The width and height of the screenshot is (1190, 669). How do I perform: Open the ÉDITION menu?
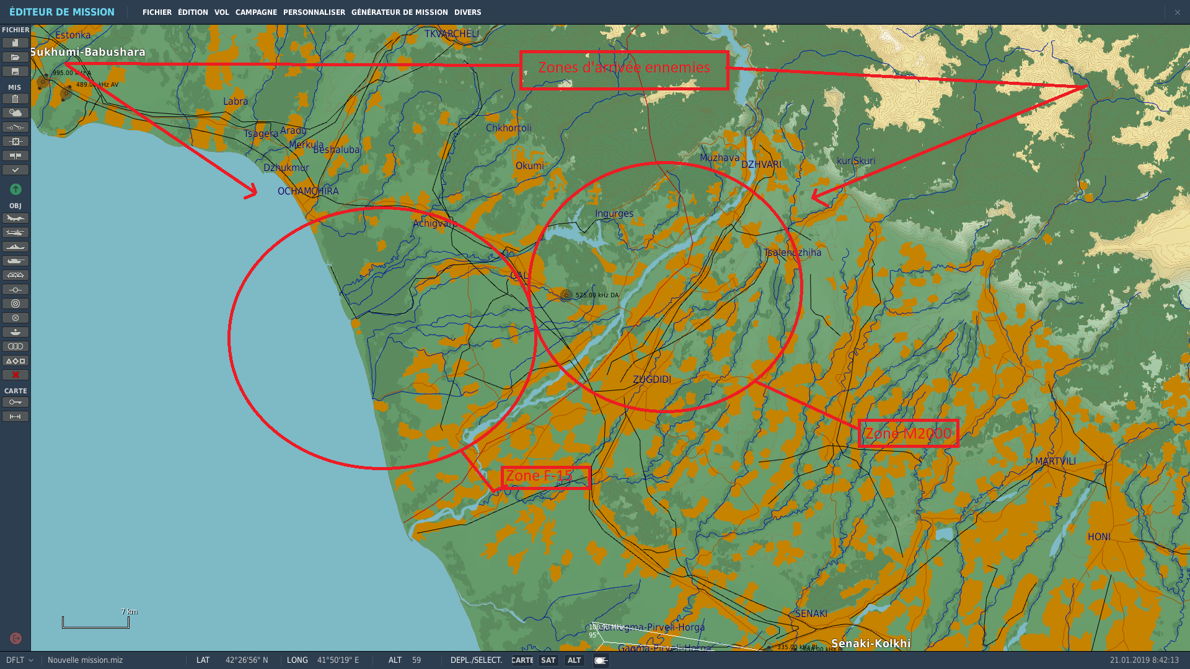click(x=193, y=12)
